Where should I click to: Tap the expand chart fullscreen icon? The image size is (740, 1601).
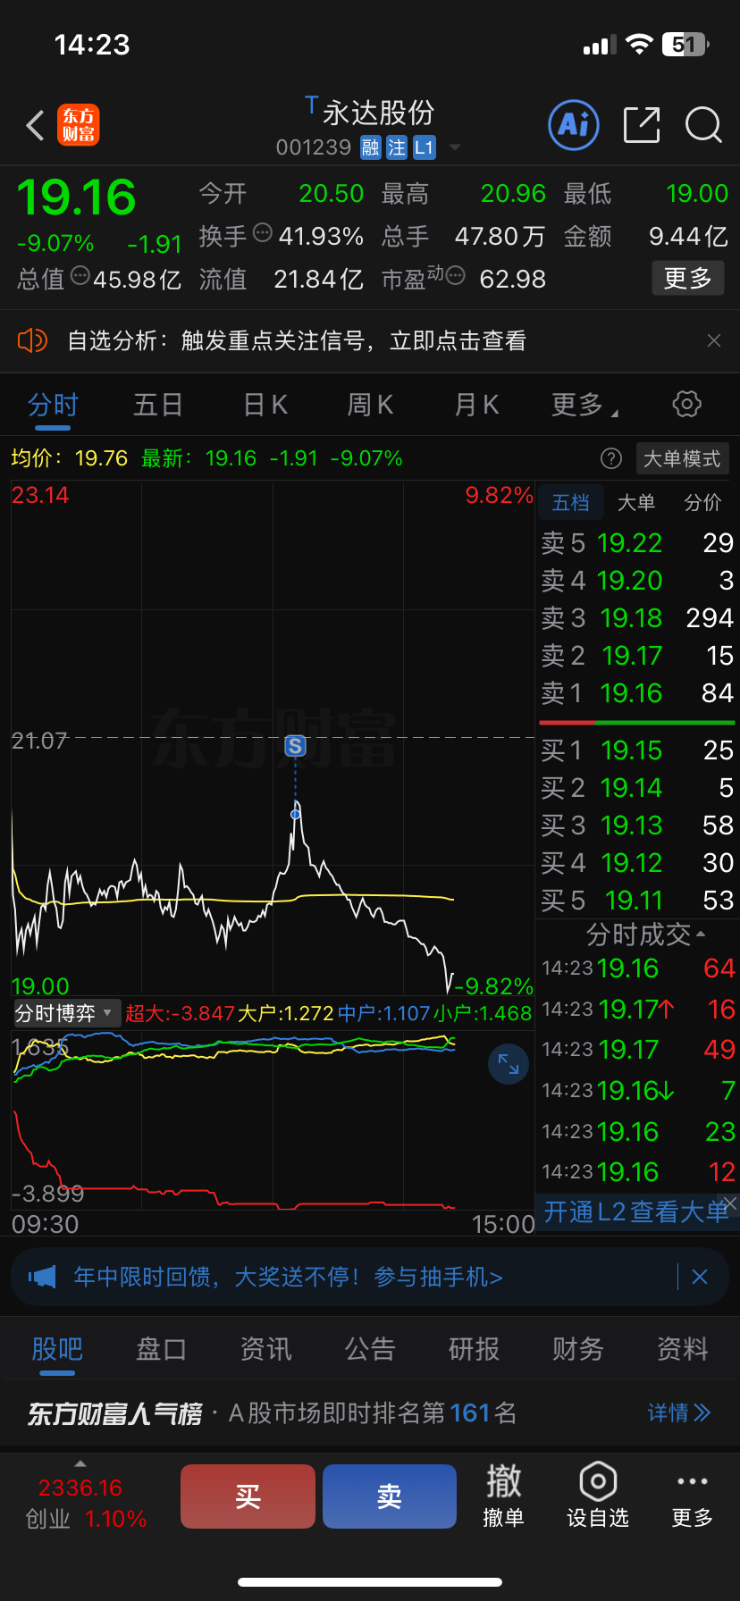point(509,1064)
